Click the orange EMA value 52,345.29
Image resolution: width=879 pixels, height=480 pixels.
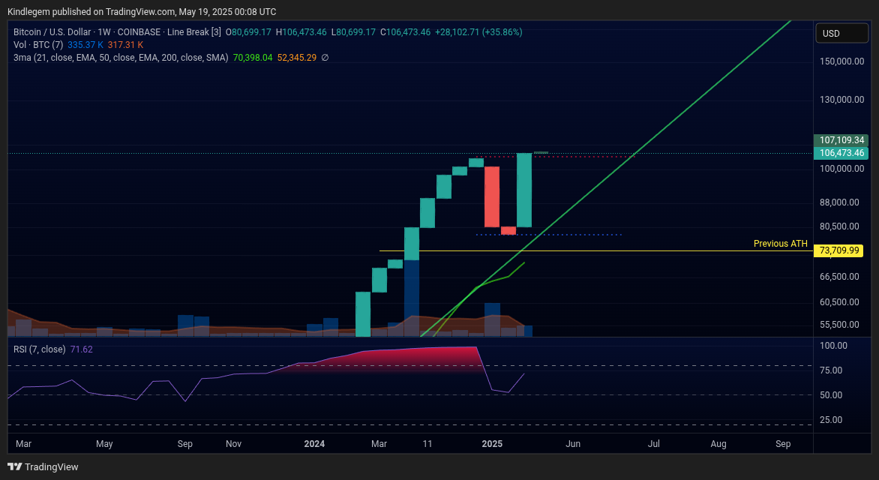click(296, 57)
